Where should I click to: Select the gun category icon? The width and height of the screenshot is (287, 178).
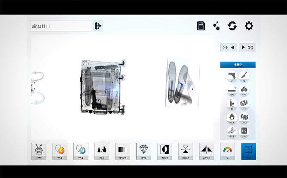point(232,77)
